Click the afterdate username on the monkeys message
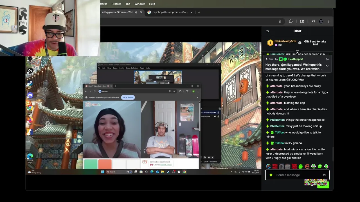 click(x=276, y=86)
